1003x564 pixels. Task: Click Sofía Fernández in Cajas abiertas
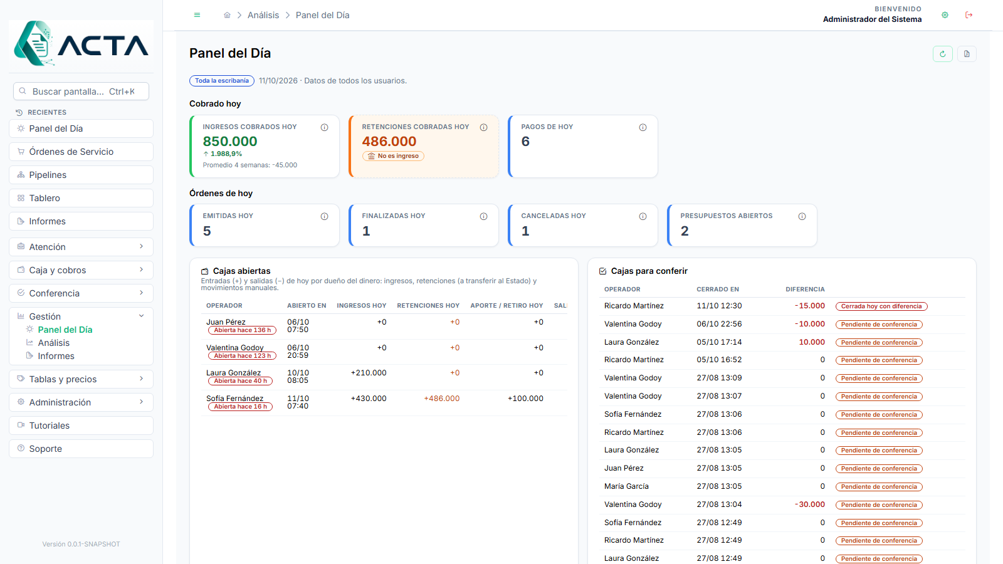[235, 399]
